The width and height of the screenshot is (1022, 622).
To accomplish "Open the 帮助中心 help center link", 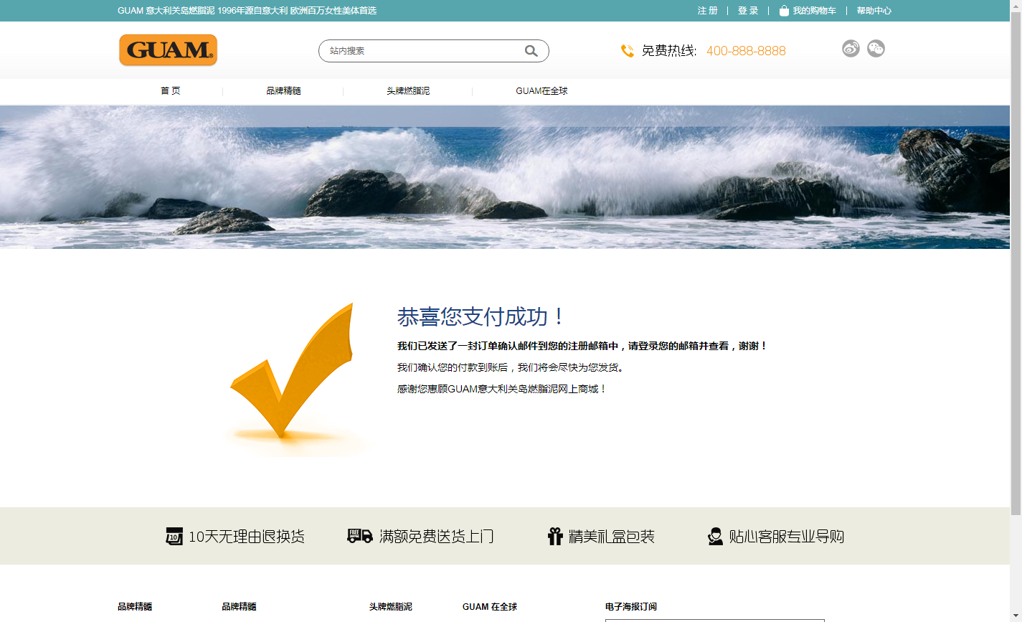I will point(874,11).
